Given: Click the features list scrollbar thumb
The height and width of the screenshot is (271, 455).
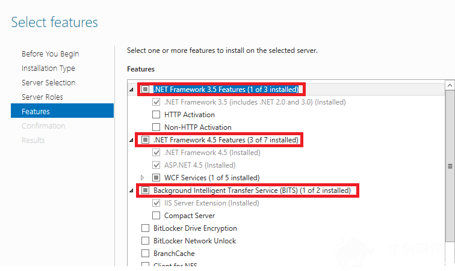Looking at the screenshot, I should pyautogui.click(x=450, y=166).
